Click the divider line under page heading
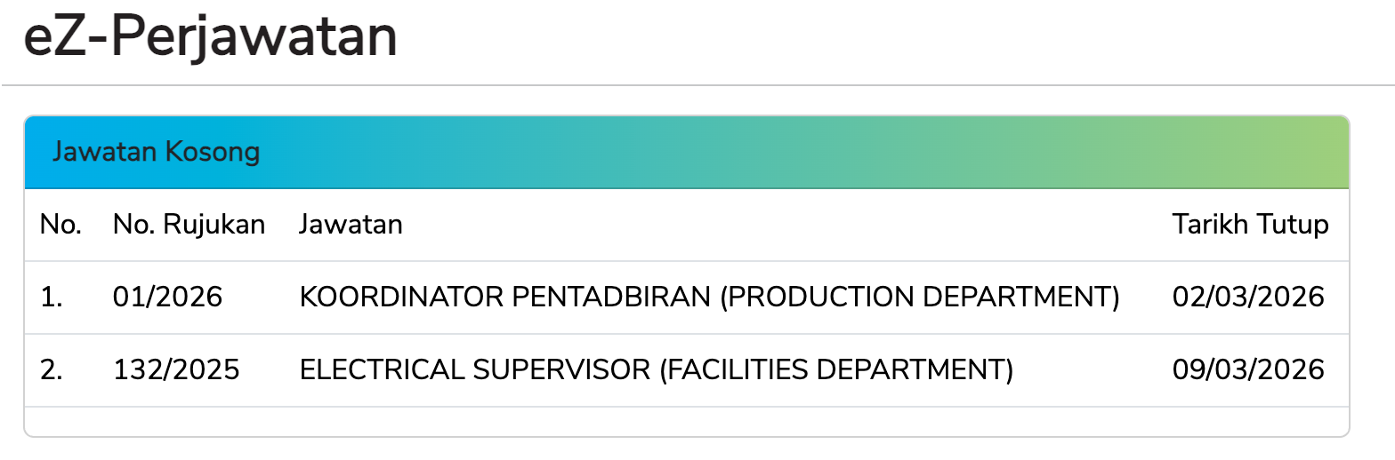1395x460 pixels. [x=697, y=85]
